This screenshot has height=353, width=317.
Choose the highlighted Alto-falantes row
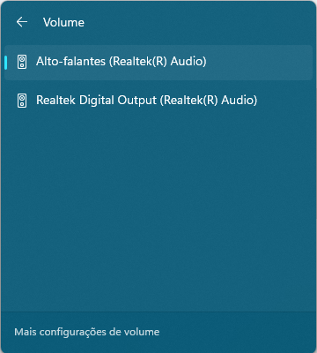158,63
